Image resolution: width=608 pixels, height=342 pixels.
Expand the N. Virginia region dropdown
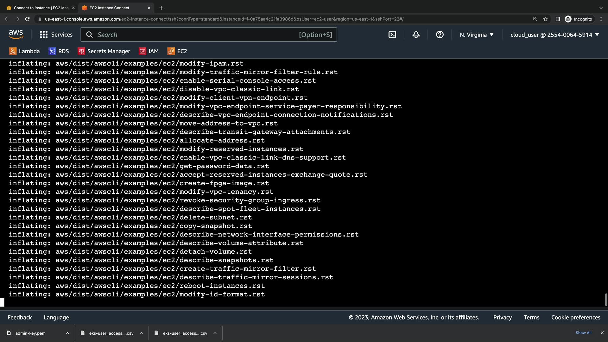477,35
